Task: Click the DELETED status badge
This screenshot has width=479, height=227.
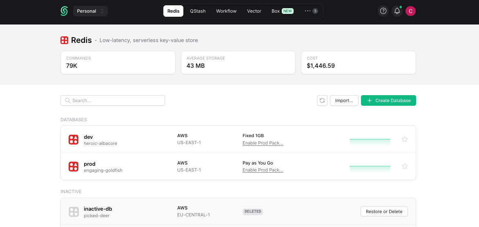Action: click(253, 211)
